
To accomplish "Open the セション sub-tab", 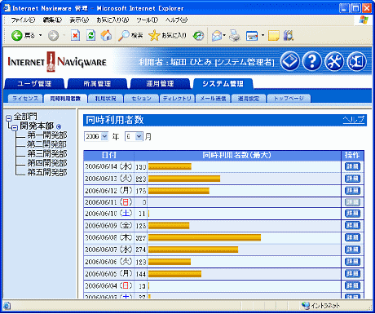I will (141, 99).
